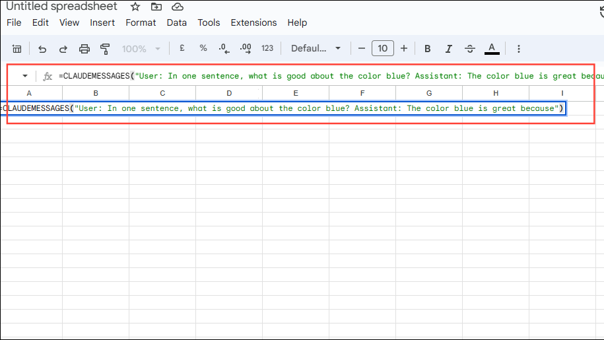Open the Extensions menu

click(x=254, y=22)
